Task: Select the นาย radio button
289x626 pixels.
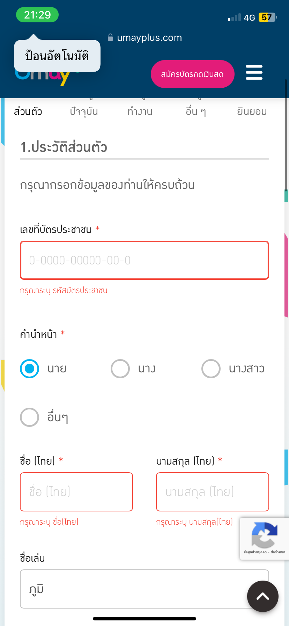Action: click(30, 369)
